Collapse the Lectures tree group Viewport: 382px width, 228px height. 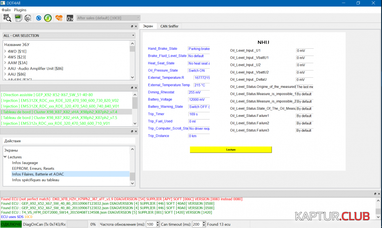click(x=5, y=157)
